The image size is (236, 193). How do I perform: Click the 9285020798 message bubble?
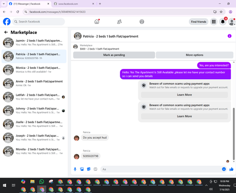click(91, 156)
